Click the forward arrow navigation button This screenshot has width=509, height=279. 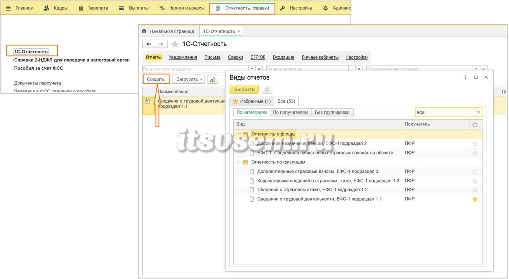(161, 44)
